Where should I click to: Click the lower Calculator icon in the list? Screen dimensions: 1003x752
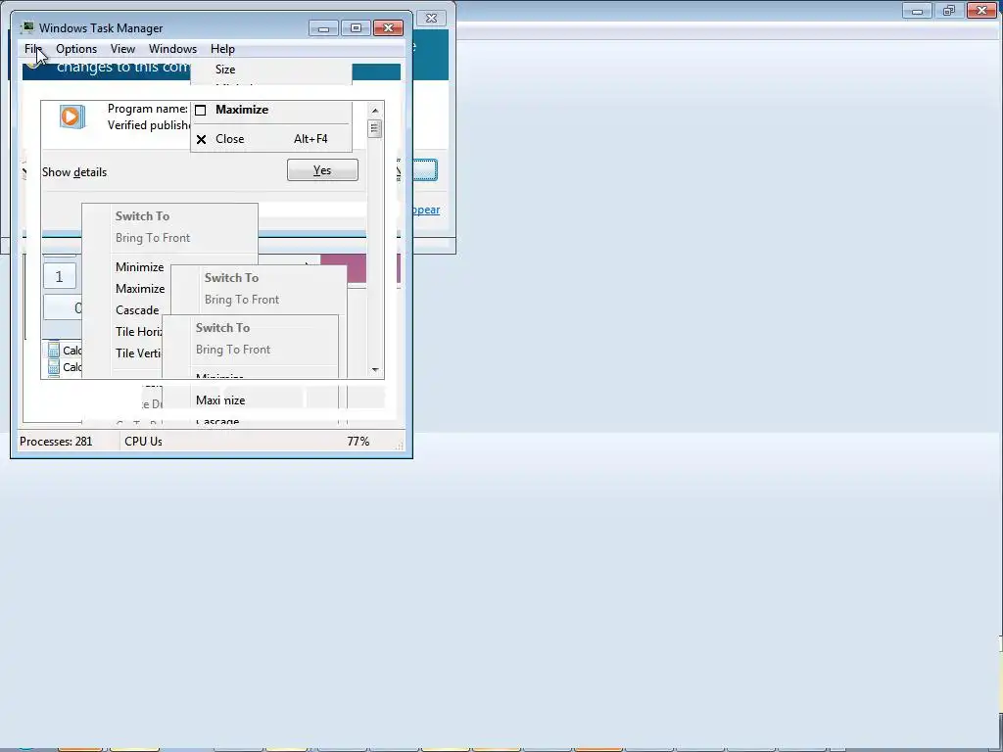click(x=54, y=366)
